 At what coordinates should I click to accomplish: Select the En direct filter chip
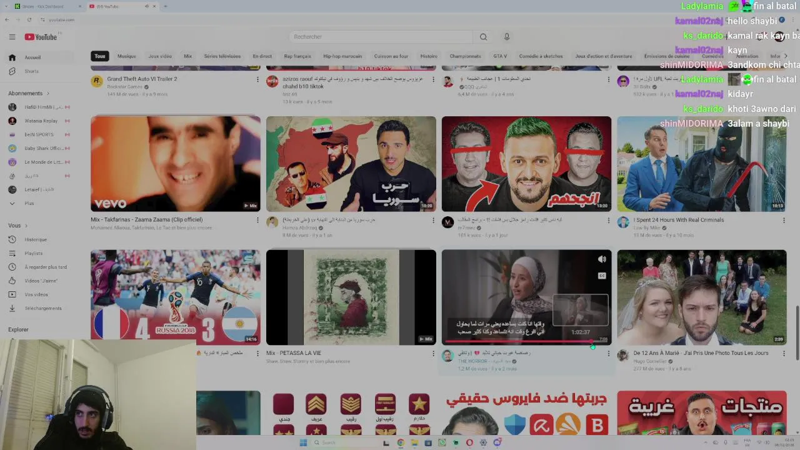coord(262,56)
